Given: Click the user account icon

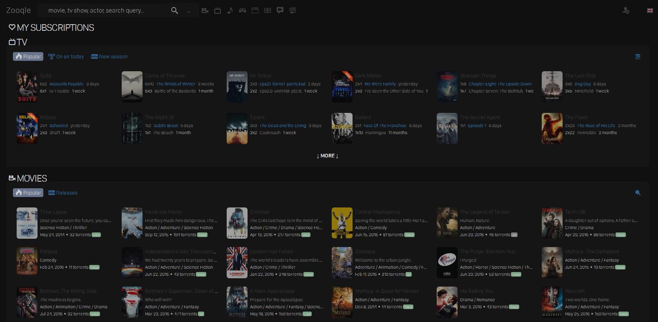Looking at the screenshot, I should [625, 10].
